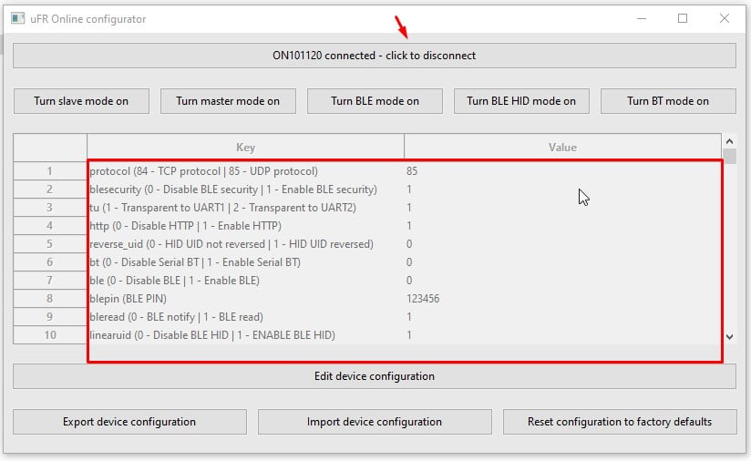Screen dimensions: 751x461
Task: Click the table scrollbar up arrow
Action: click(729, 141)
